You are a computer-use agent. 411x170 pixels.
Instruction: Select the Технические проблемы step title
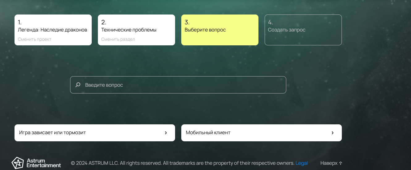click(x=129, y=30)
